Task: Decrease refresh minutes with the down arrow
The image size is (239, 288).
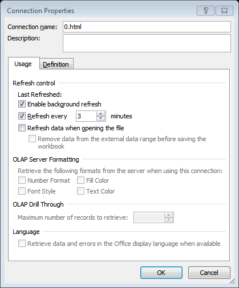Action: 100,118
